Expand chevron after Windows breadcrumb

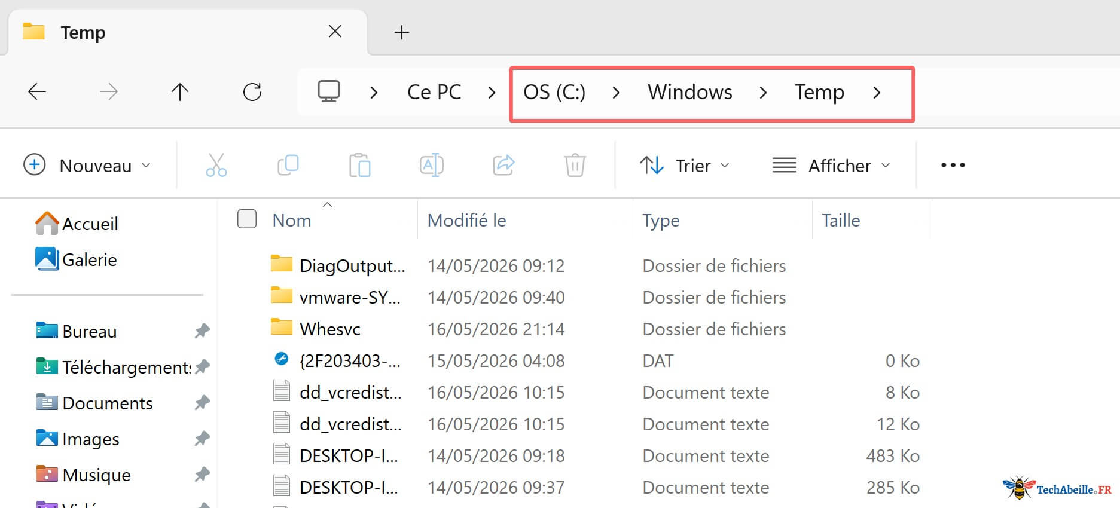pos(763,93)
